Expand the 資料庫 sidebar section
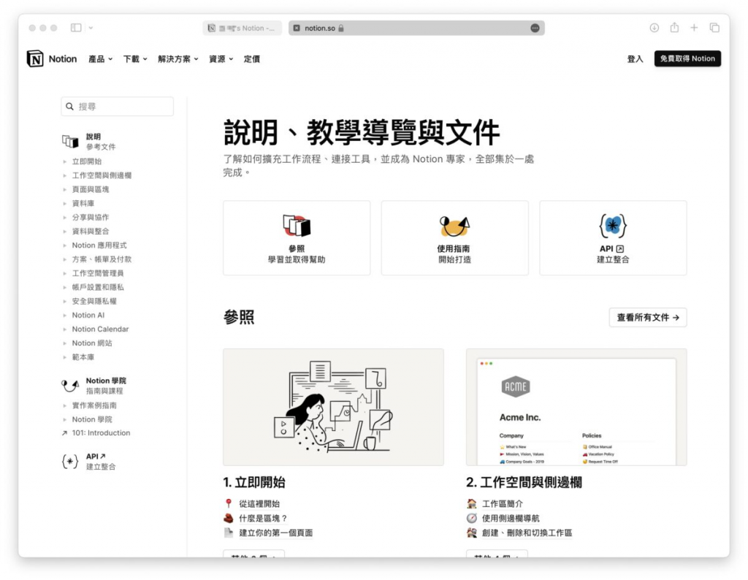This screenshot has width=748, height=580. (65, 204)
